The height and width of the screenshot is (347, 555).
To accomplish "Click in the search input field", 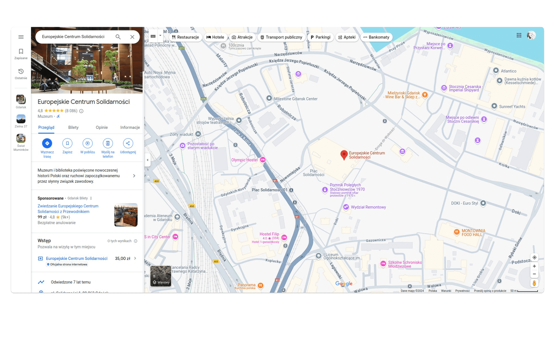I will (x=76, y=37).
